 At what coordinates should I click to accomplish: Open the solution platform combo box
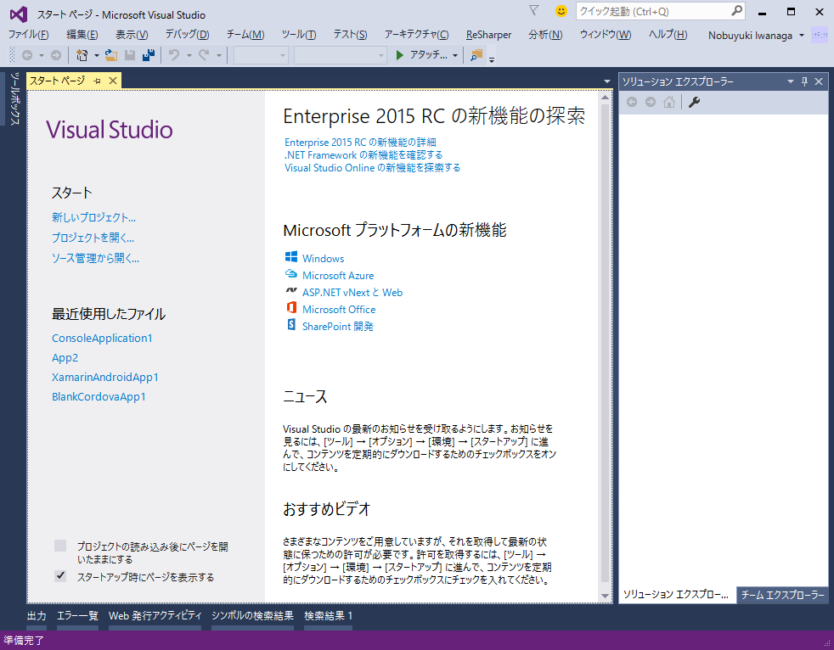(340, 55)
